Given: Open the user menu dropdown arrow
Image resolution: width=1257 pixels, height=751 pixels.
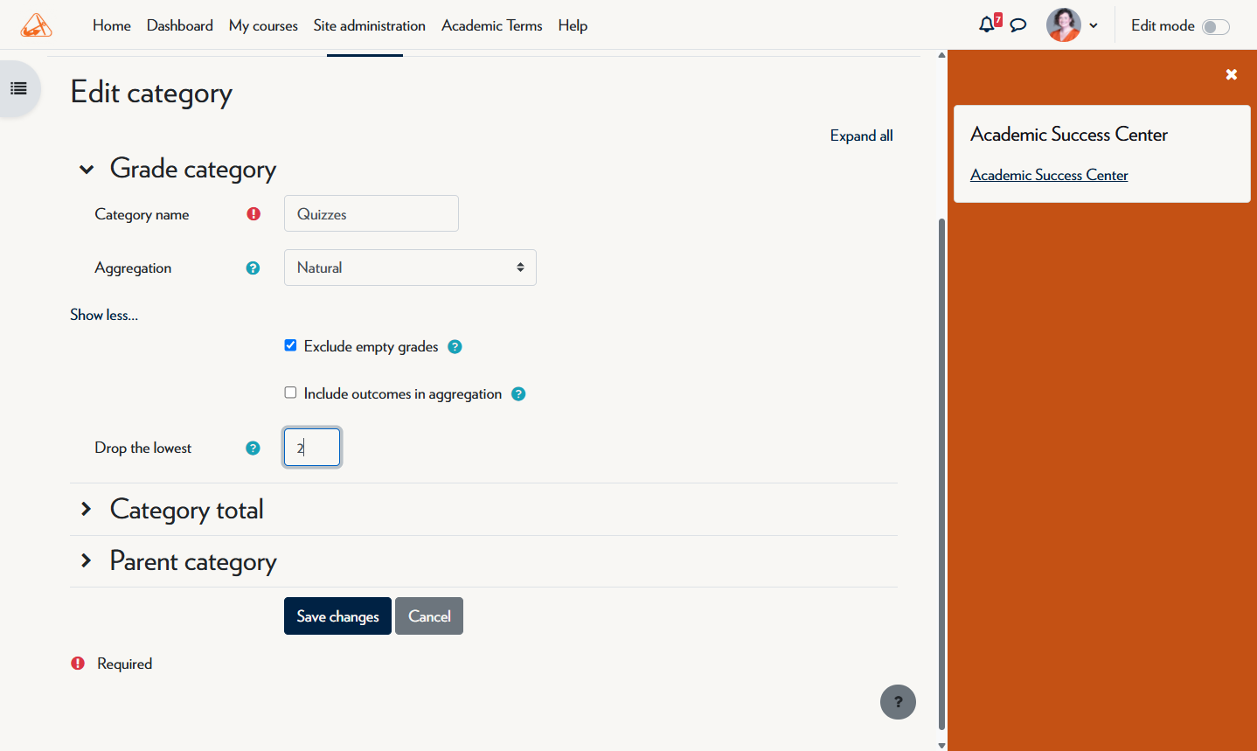Looking at the screenshot, I should pos(1094,25).
